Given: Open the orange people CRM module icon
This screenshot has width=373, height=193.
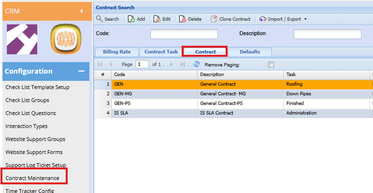Looking at the screenshot, I should pos(66,39).
